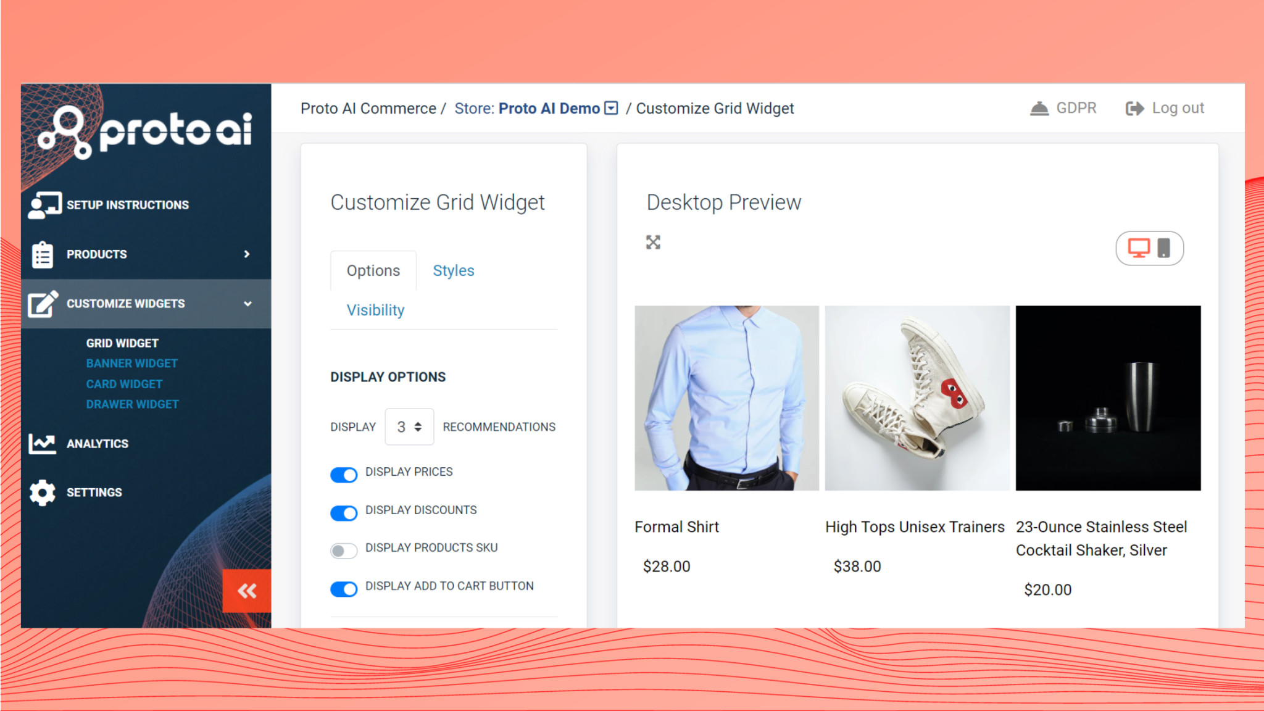
Task: Click the Analytics chart icon
Action: pyautogui.click(x=42, y=444)
